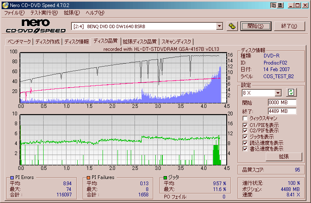This screenshot has height=203, width=311.
Task: Switch to the スキャンディスク tab
Action: pos(176,42)
